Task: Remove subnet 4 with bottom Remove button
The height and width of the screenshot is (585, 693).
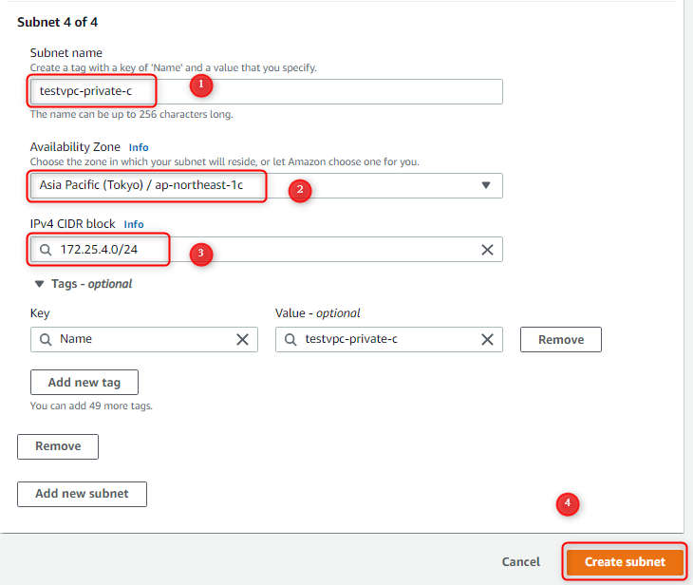Action: (58, 446)
